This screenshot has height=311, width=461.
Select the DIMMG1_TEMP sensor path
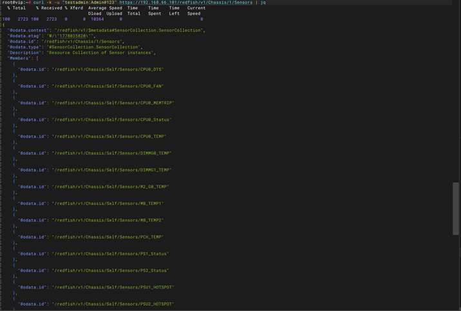pyautogui.click(x=111, y=170)
